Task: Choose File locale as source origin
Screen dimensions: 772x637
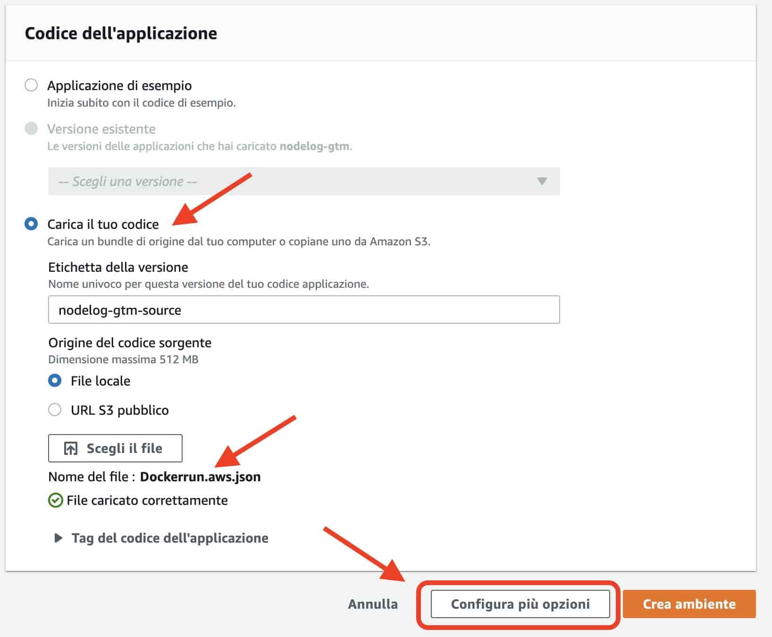Action: coord(56,381)
